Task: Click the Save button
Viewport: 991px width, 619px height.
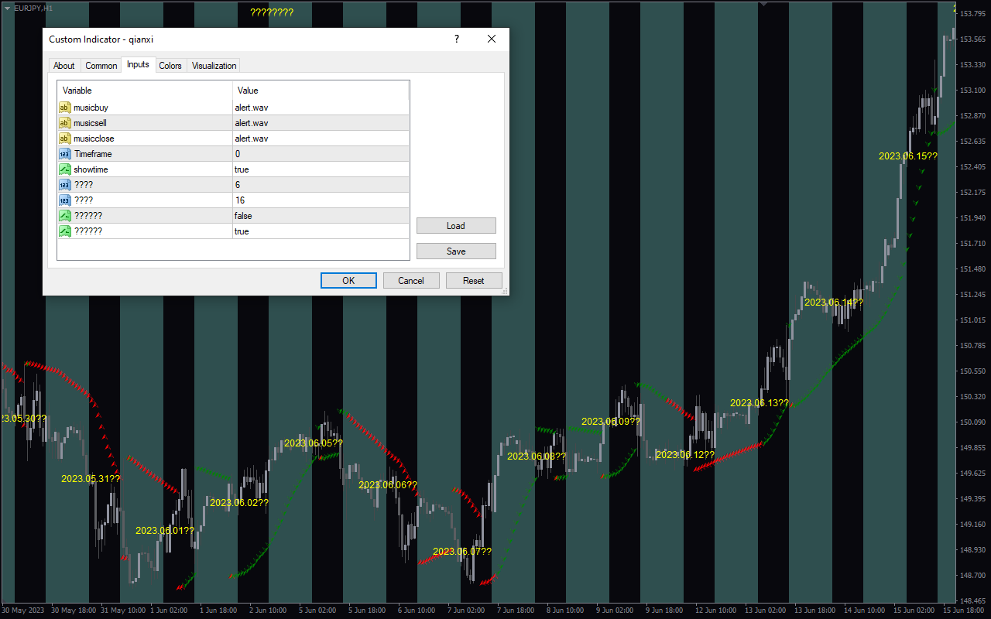Action: [x=456, y=251]
